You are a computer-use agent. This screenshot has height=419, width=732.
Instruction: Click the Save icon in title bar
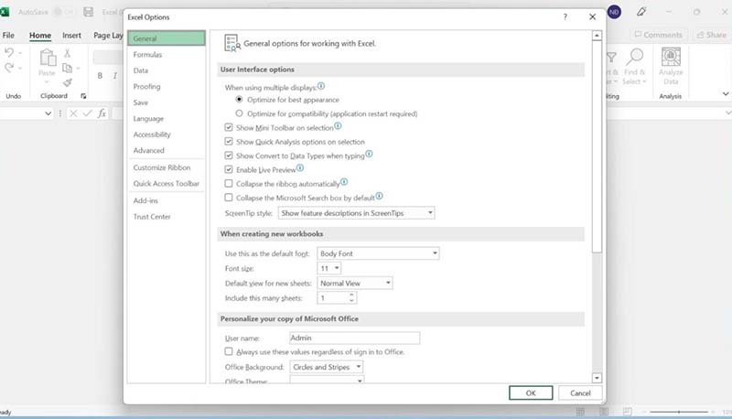88,12
